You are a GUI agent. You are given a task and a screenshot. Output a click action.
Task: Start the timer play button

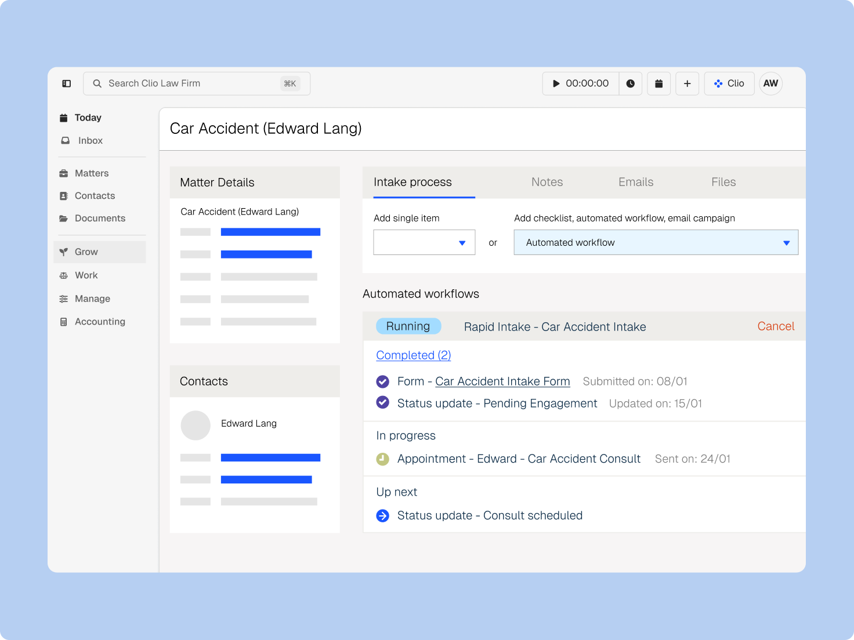(556, 83)
